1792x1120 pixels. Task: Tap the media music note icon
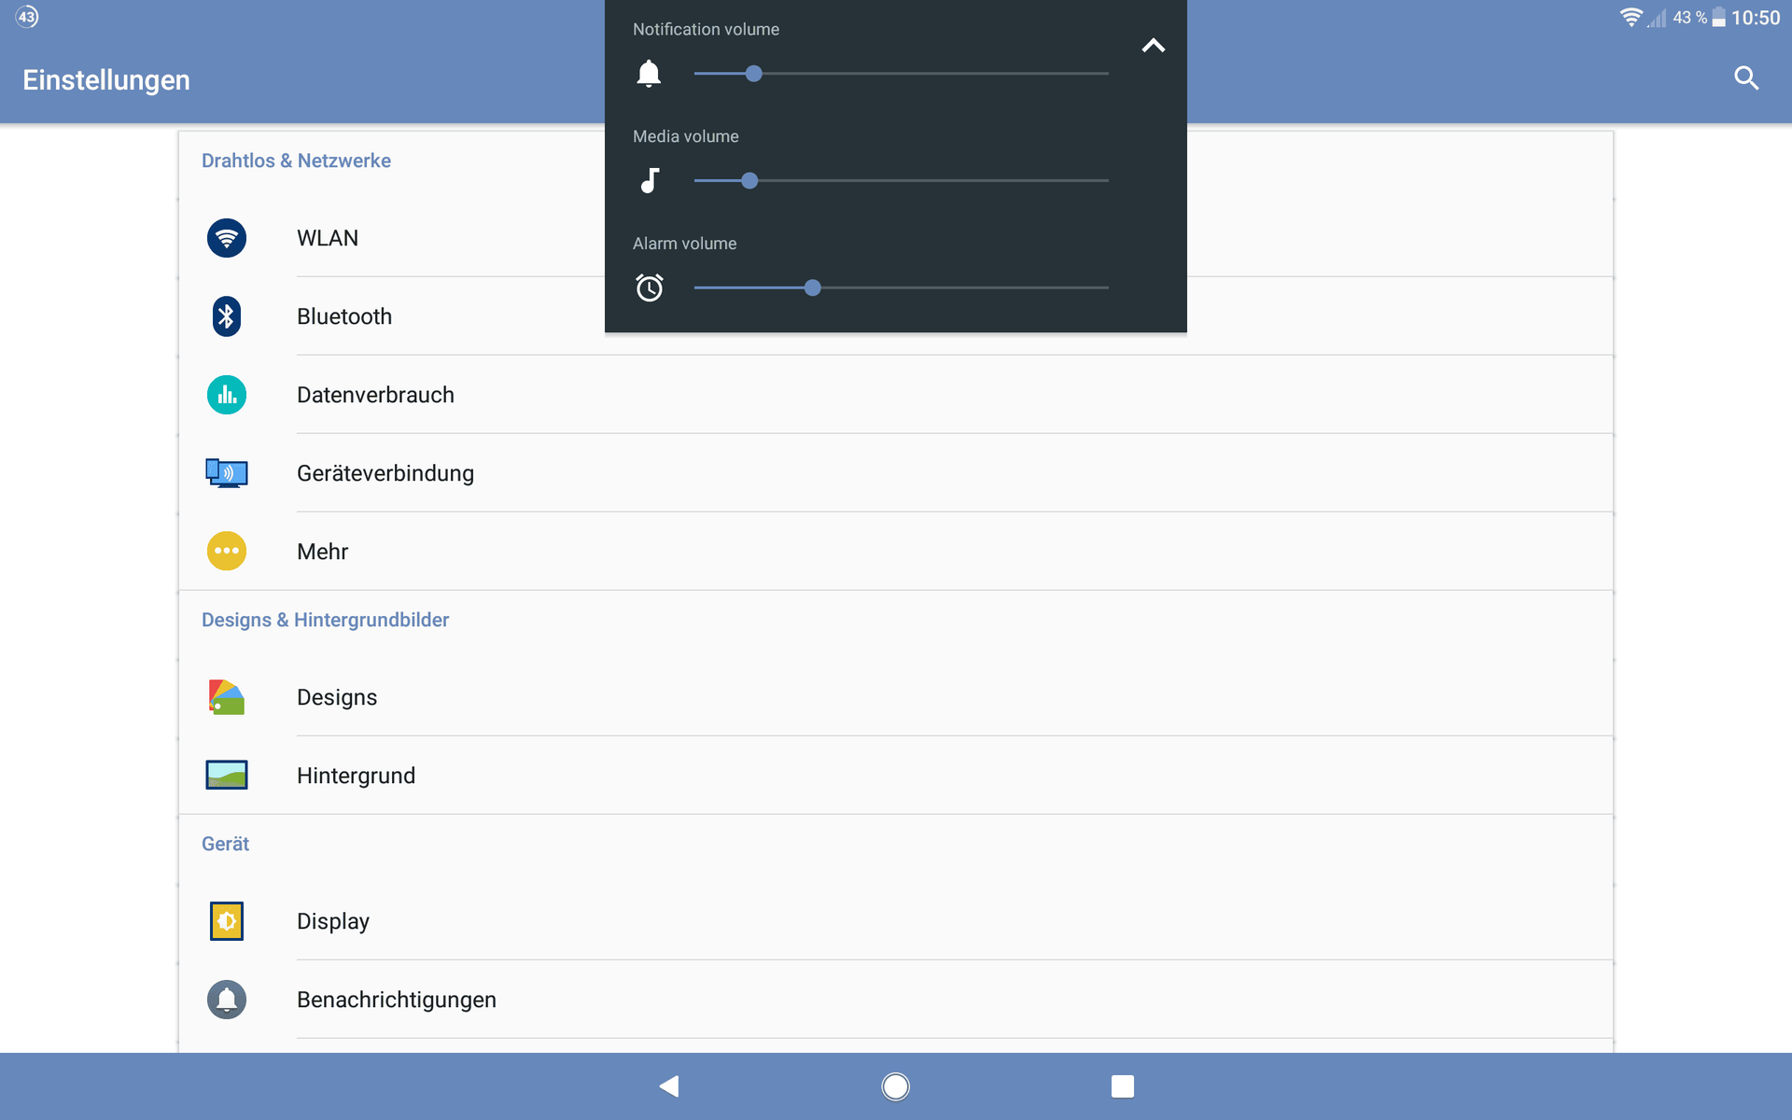(x=651, y=180)
